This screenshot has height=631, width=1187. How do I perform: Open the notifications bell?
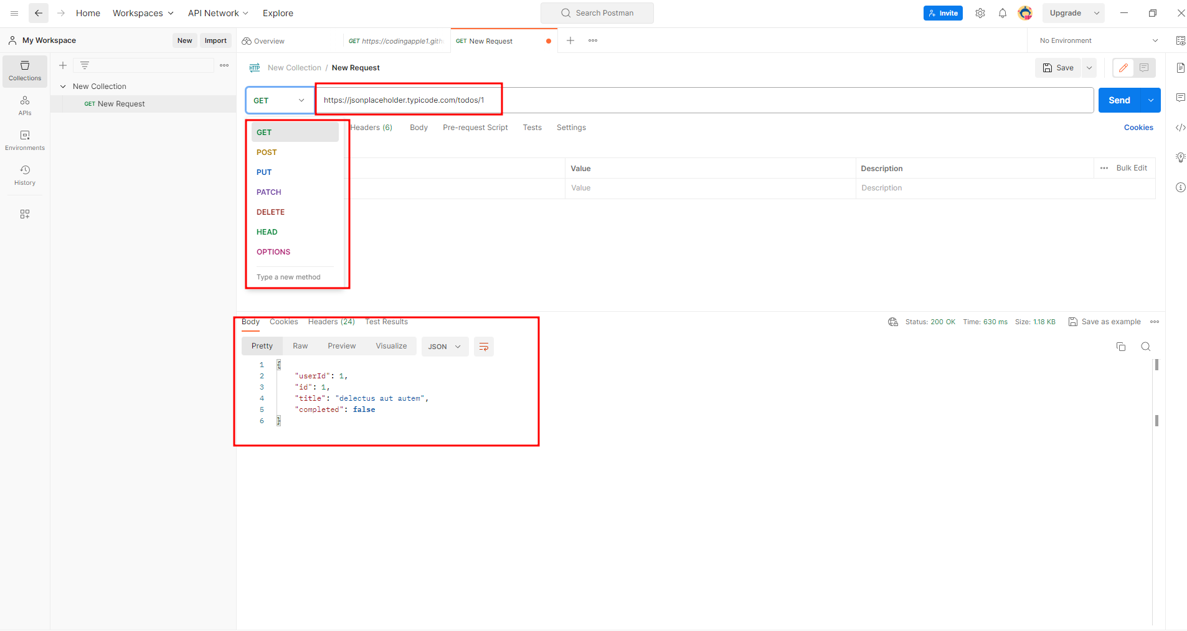[1003, 13]
